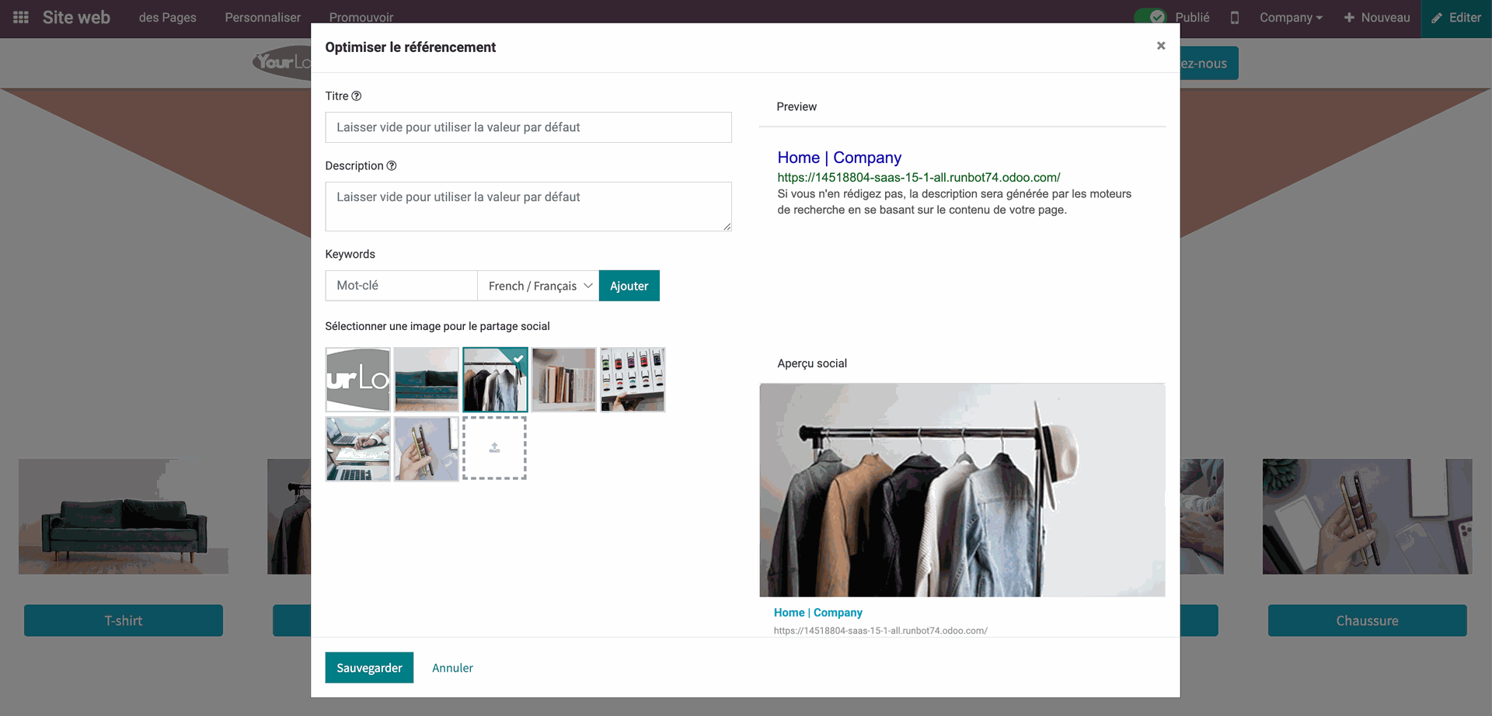Open the apps grid menu
This screenshot has height=716, width=1492.
click(19, 17)
